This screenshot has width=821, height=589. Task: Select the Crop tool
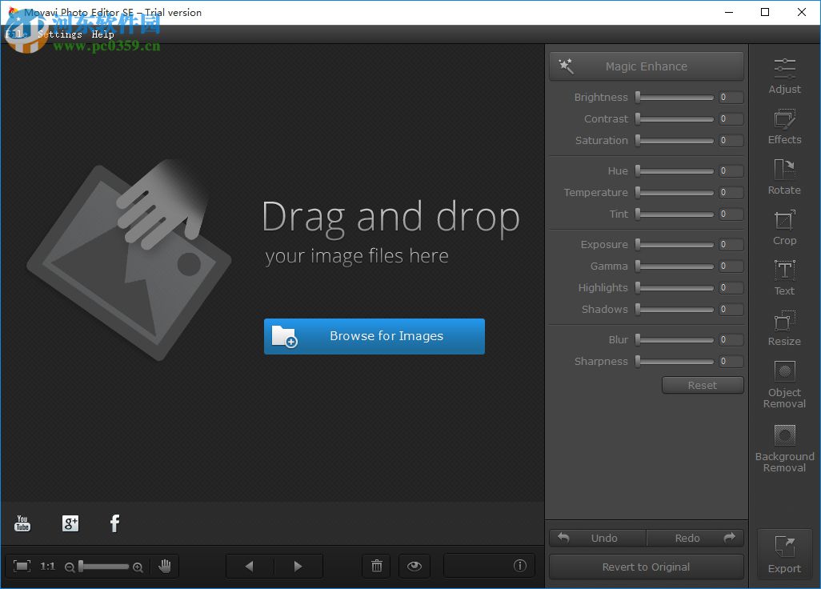point(784,228)
